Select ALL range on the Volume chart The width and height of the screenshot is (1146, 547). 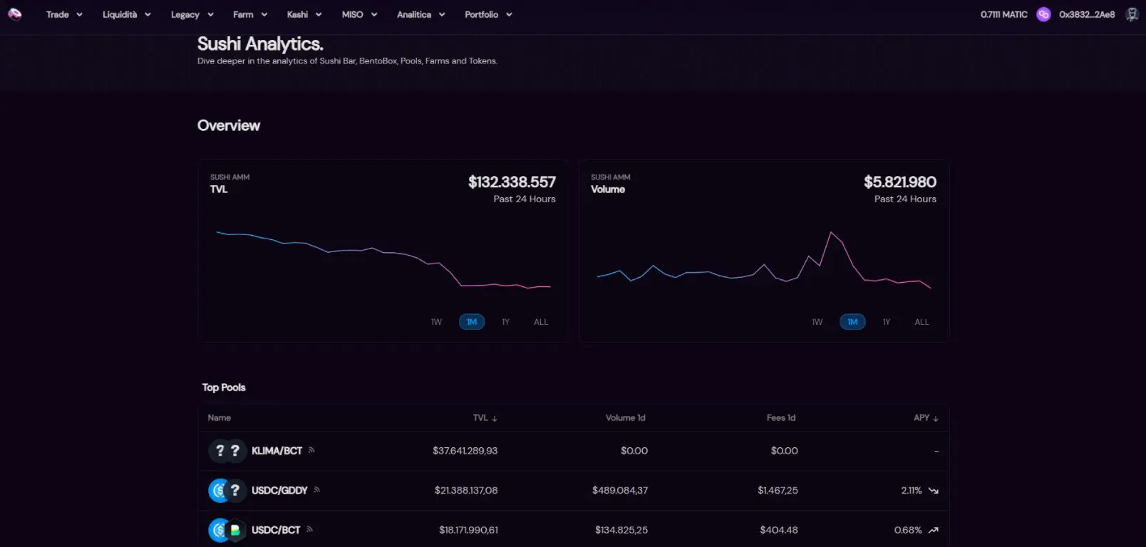[922, 322]
